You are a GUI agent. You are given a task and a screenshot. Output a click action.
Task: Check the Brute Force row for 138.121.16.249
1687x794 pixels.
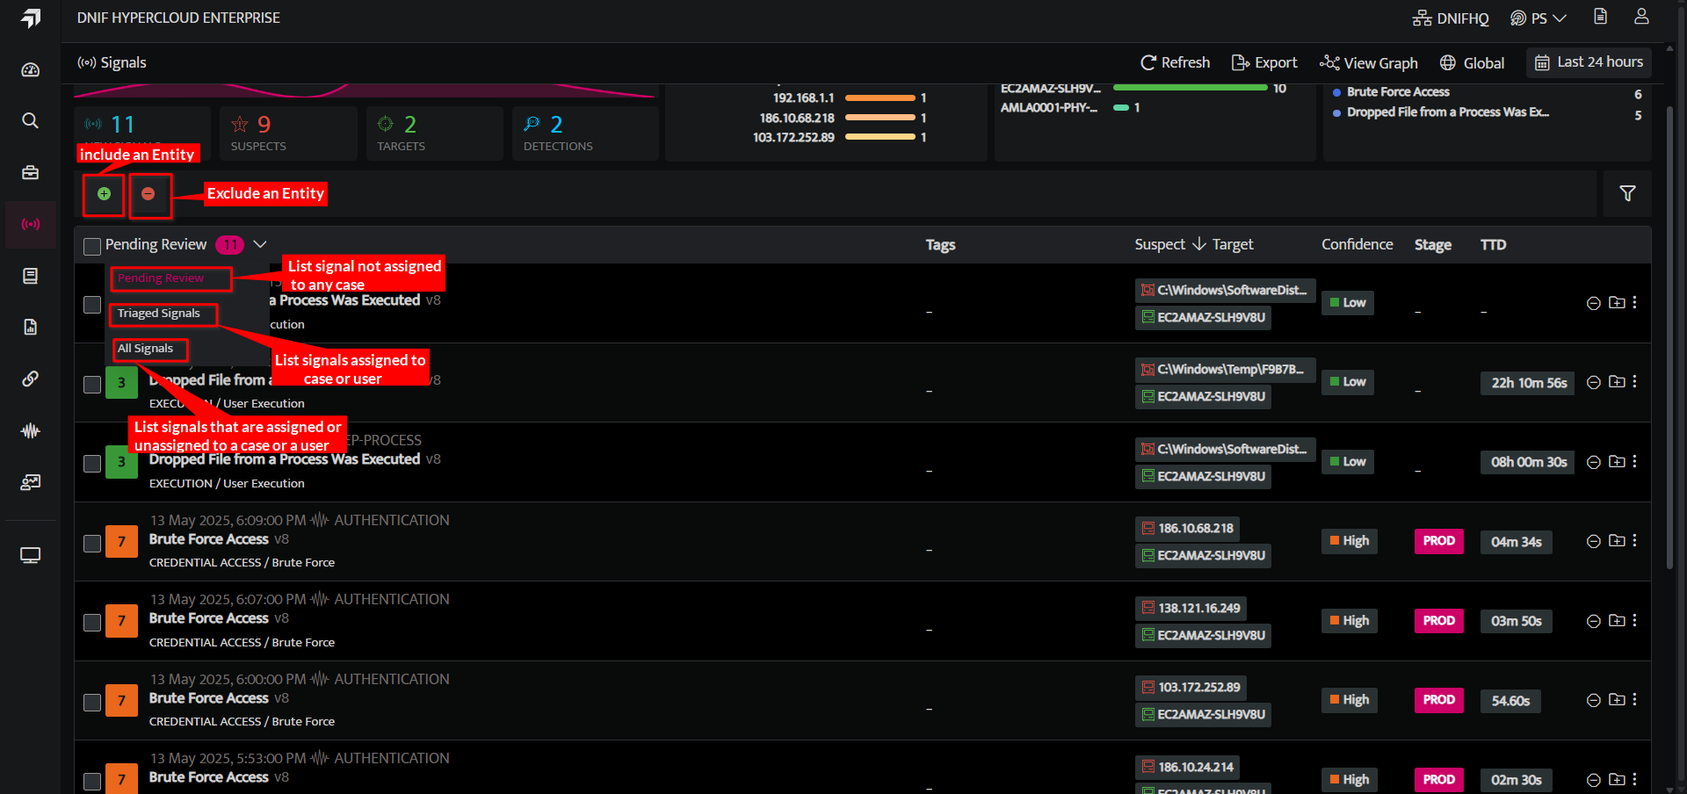[92, 622]
